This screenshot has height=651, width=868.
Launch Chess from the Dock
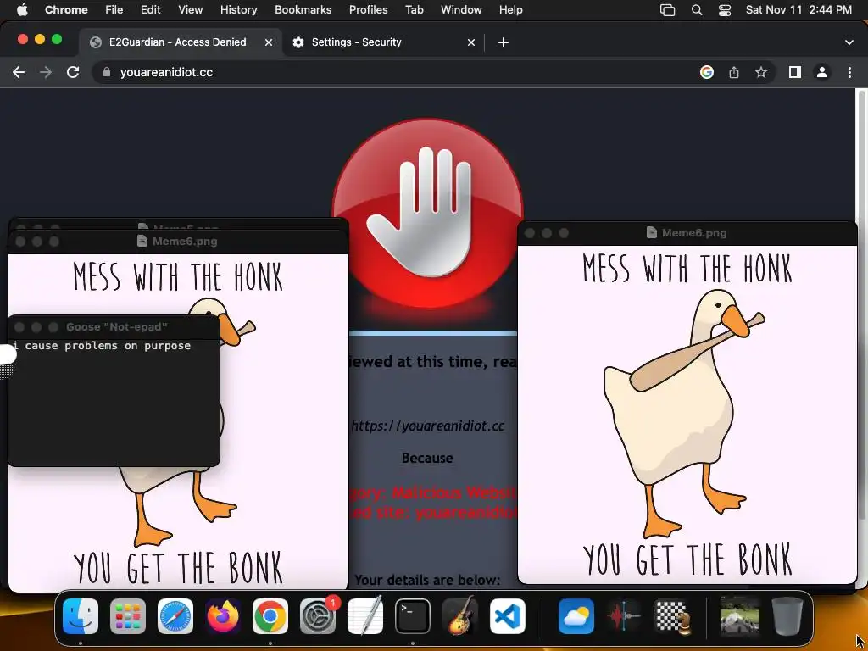(x=671, y=616)
